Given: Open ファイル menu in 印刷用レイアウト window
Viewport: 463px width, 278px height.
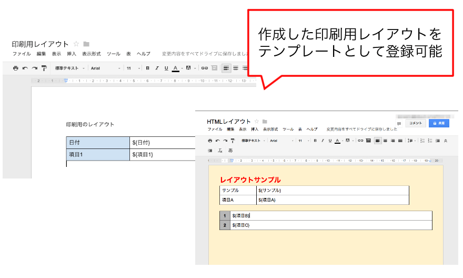Looking at the screenshot, I should (x=22, y=54).
